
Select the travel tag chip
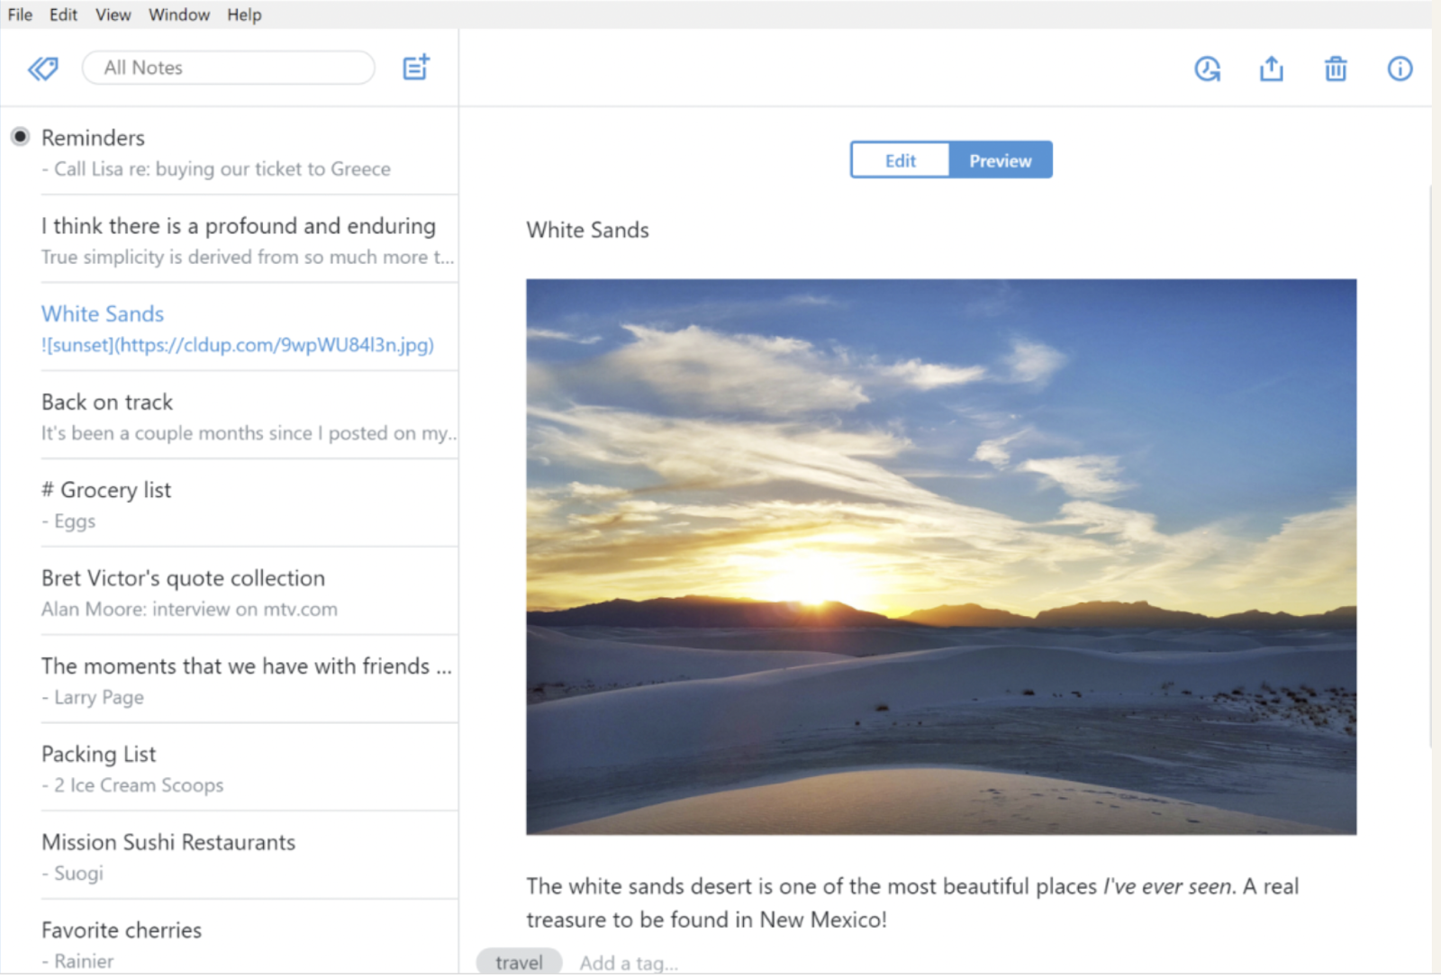(520, 962)
